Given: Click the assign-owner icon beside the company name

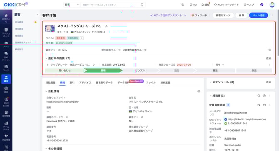Looking at the screenshot, I should coord(107,26).
